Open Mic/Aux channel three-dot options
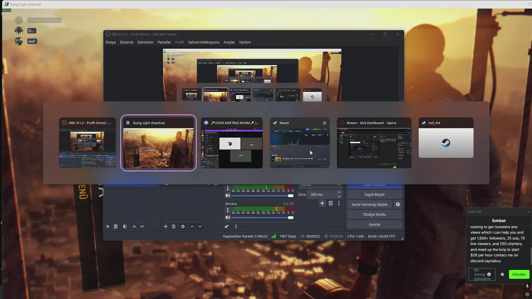Screen dimensions: 532x299 pyautogui.click(x=228, y=210)
